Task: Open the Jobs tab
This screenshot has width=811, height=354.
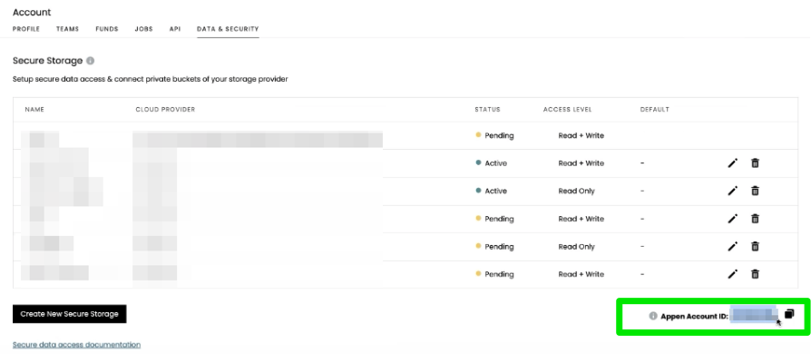Action: (144, 29)
